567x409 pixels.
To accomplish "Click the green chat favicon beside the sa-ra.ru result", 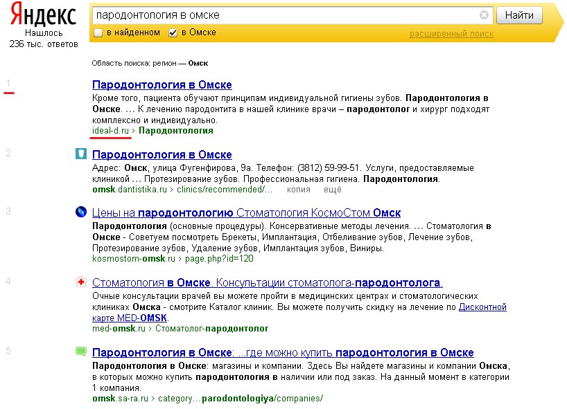I will pyautogui.click(x=81, y=352).
